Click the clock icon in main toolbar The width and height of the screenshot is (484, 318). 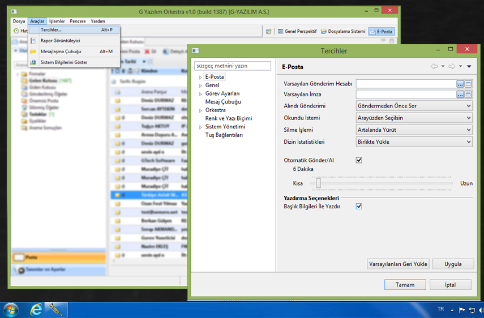(16, 31)
